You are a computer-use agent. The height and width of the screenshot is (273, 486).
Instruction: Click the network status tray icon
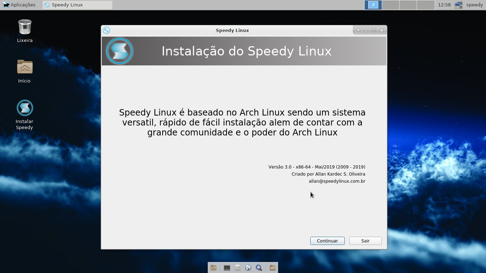click(459, 5)
